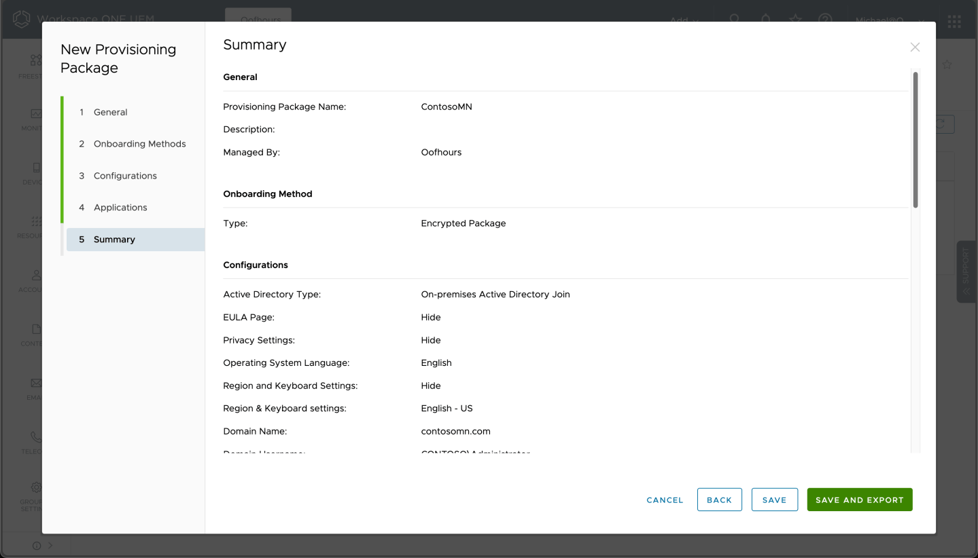
Task: Expand the sidebar with the bottom chevron
Action: click(50, 545)
